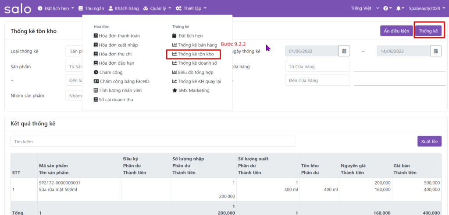Focus the Từ Cửa hàng input
This screenshot has width=449, height=215.
(317, 66)
